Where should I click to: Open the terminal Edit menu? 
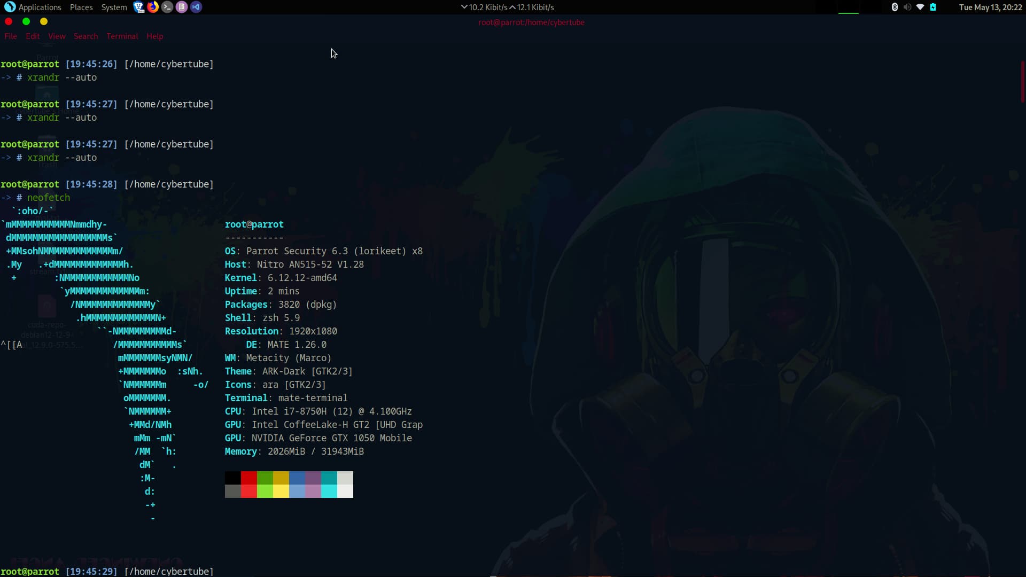click(33, 36)
